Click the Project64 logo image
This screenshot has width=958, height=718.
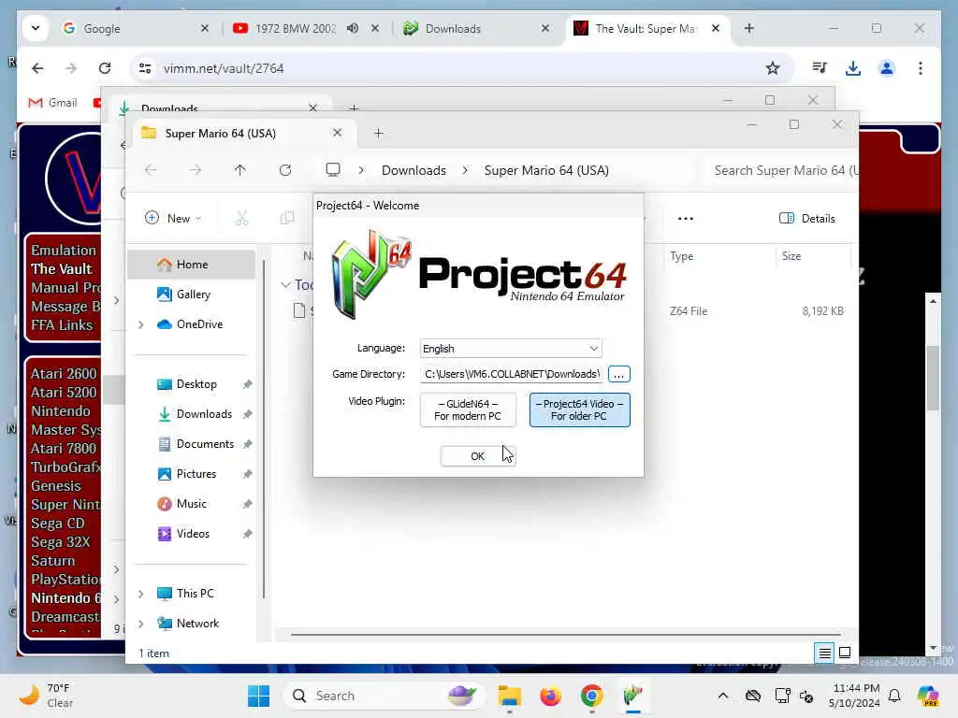[x=478, y=275]
